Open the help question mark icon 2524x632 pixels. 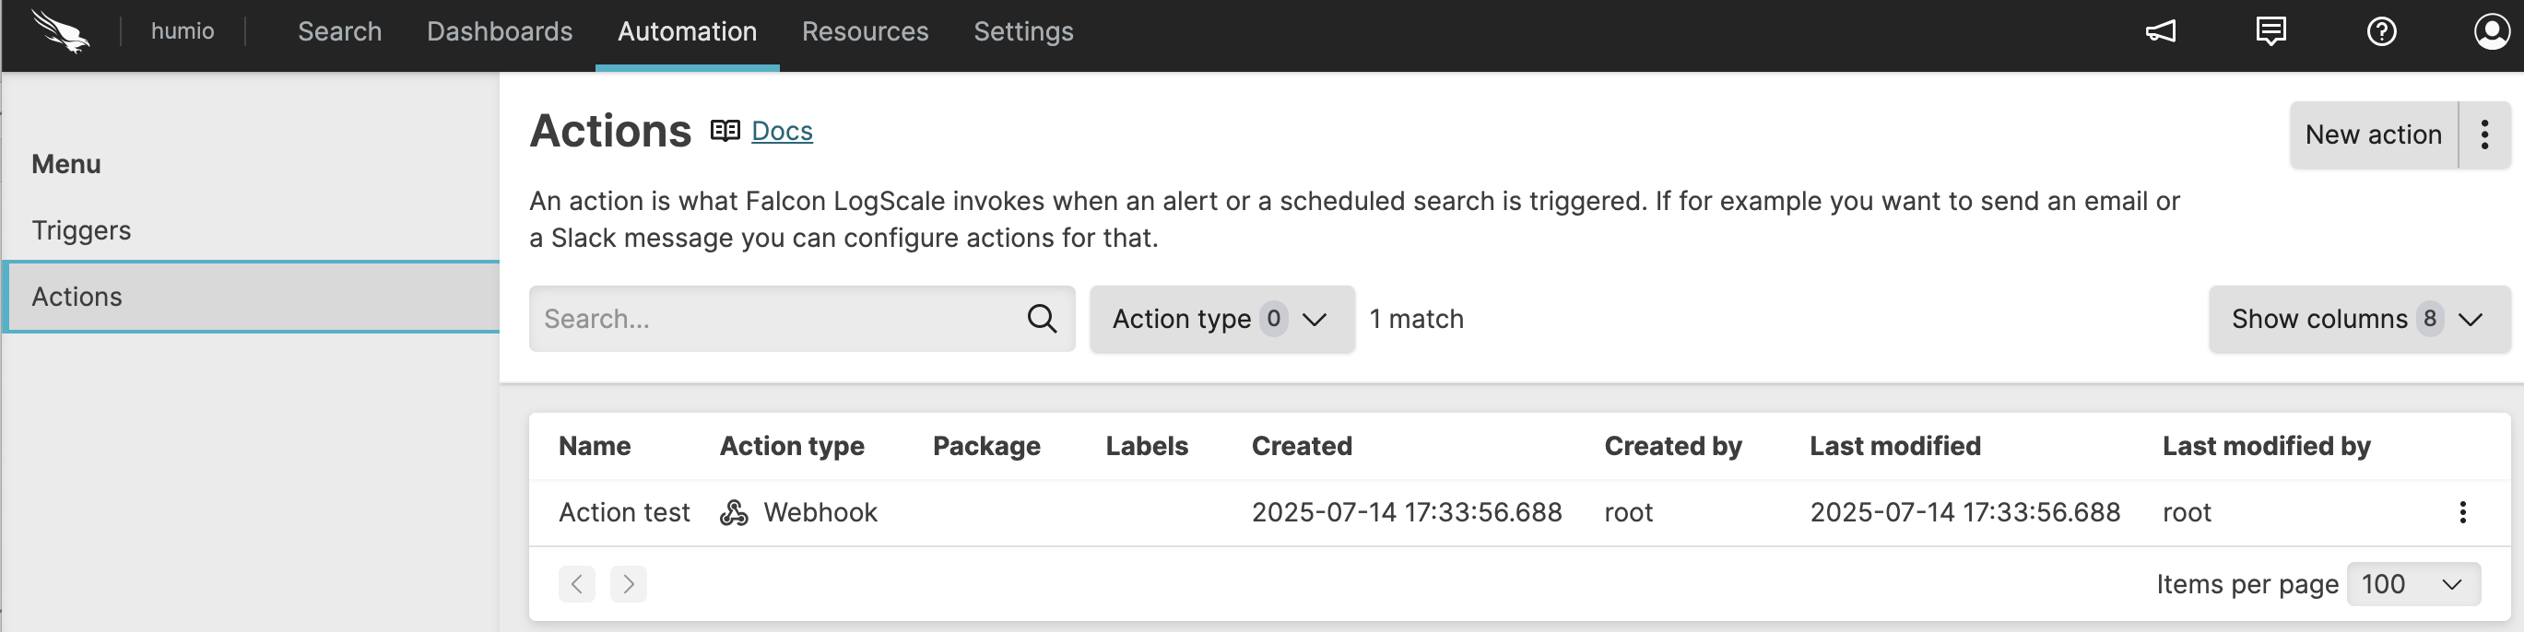[2381, 31]
